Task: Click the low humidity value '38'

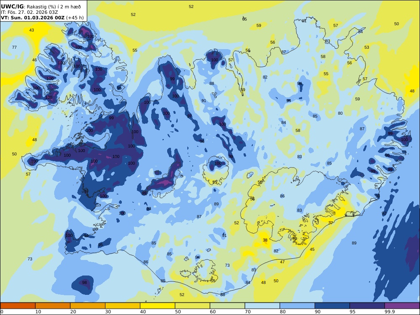Action: [x=265, y=240]
